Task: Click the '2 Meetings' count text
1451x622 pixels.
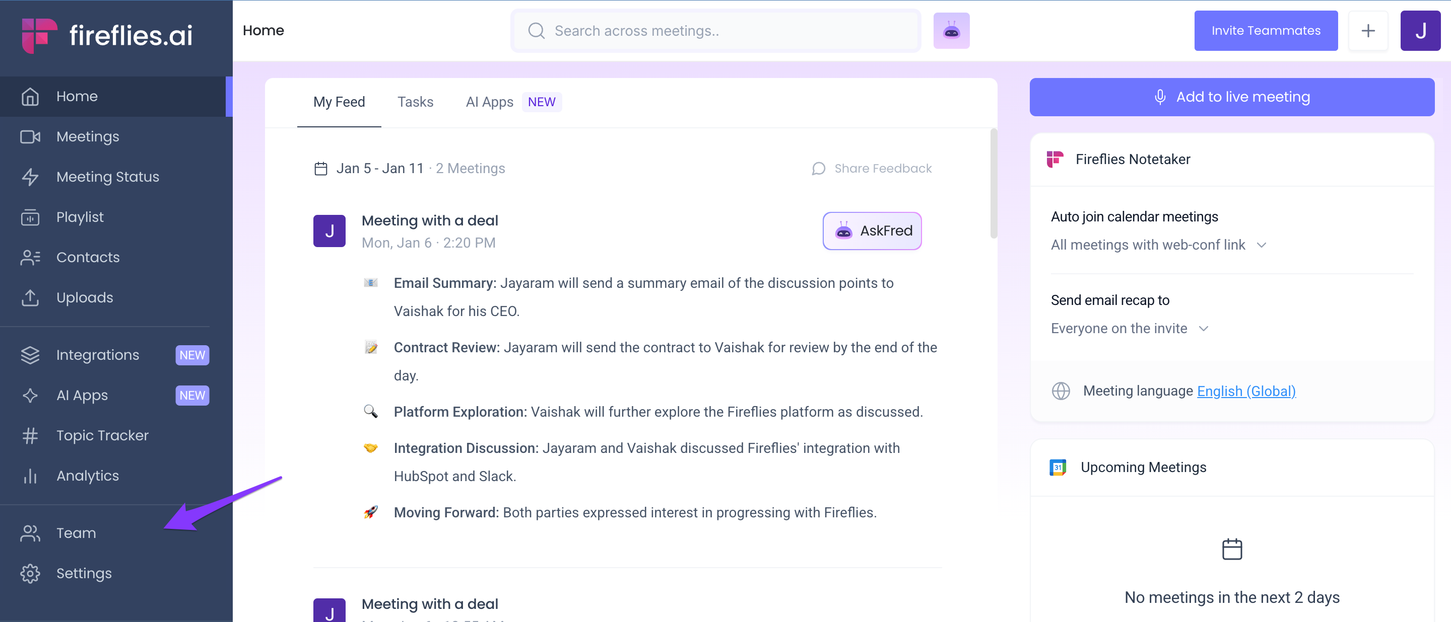Action: tap(470, 168)
